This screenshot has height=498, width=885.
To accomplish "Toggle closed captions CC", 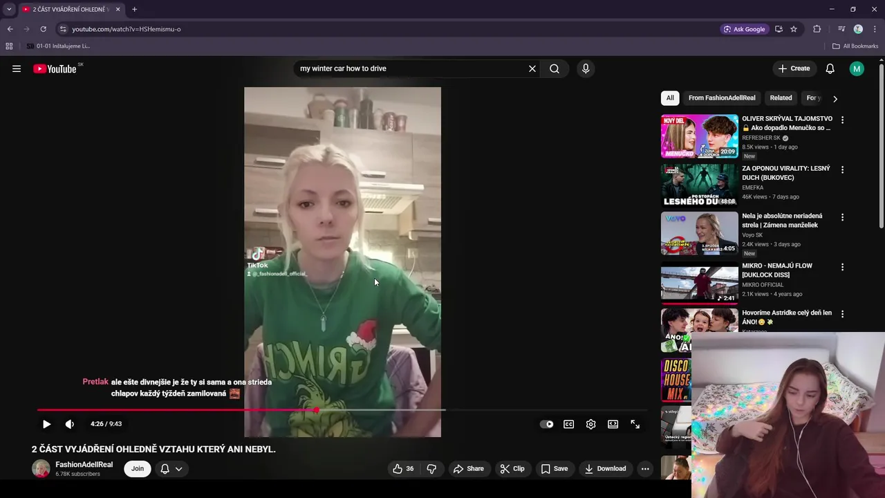I will coord(568,424).
